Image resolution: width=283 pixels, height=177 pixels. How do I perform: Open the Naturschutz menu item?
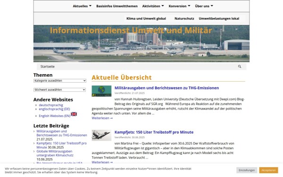(184, 18)
